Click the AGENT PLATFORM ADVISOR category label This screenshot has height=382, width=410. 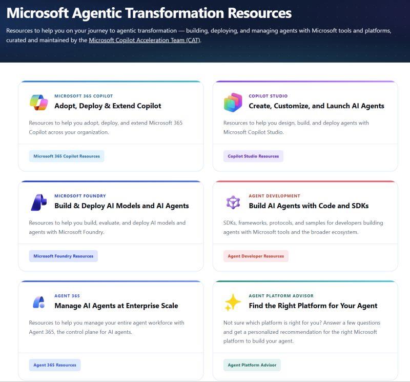pos(281,296)
